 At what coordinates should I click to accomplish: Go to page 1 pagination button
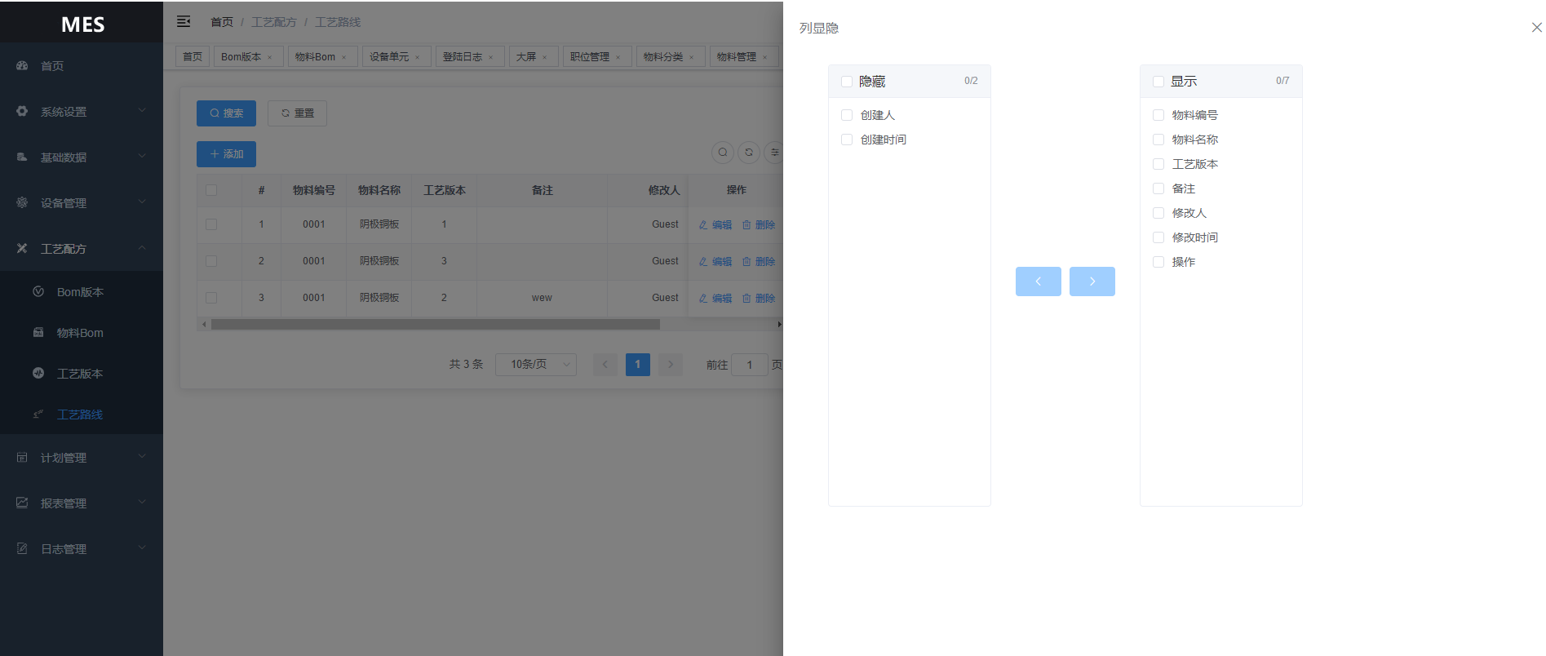pos(638,365)
